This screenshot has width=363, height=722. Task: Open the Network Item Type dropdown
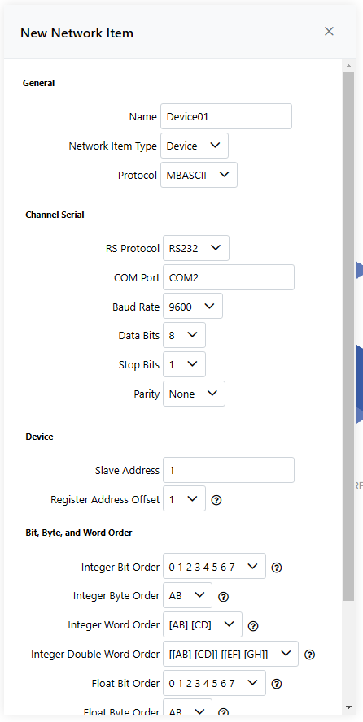pos(195,146)
